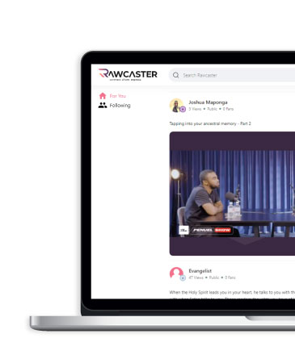295x342 pixels.
Task: Click the pink home icon
Action: click(103, 96)
